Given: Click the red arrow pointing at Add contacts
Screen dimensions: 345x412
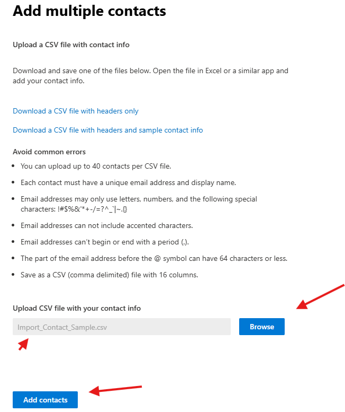Looking at the screenshot, I should (x=115, y=390).
